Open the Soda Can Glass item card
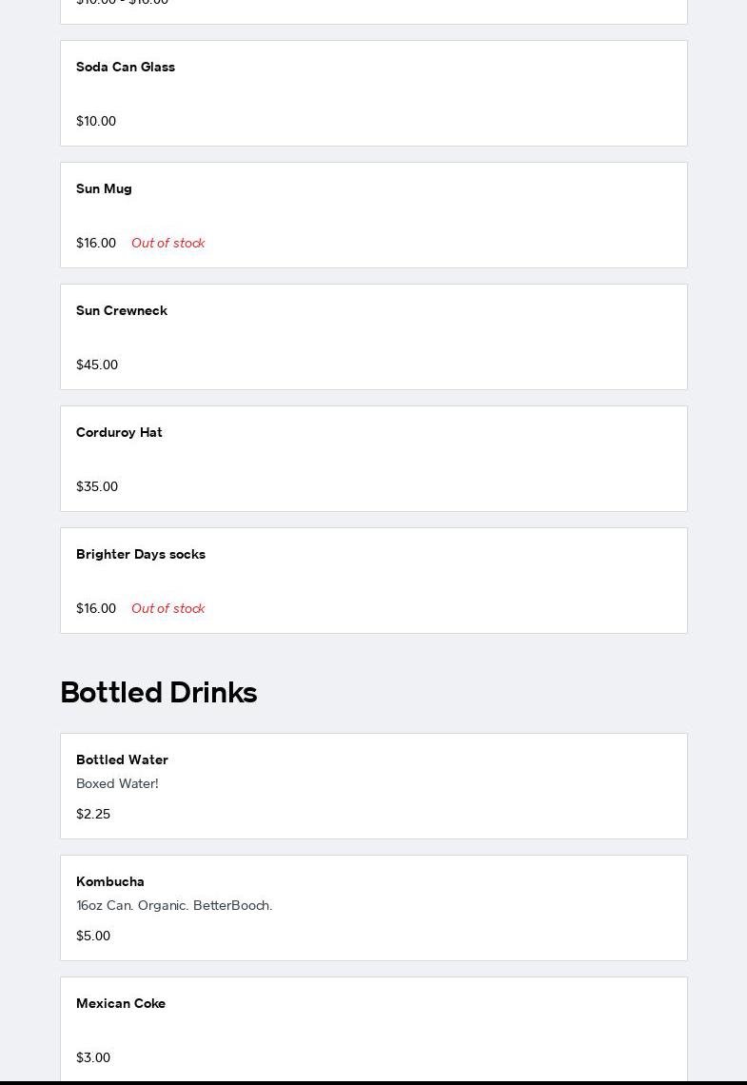Viewport: 747px width, 1085px height. (x=373, y=93)
